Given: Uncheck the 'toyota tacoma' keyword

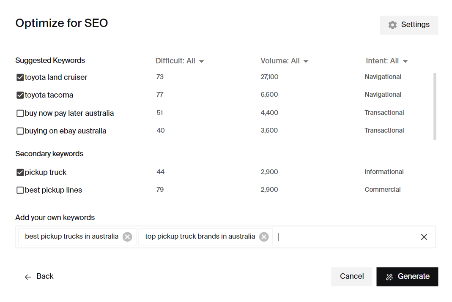Looking at the screenshot, I should pyautogui.click(x=20, y=95).
